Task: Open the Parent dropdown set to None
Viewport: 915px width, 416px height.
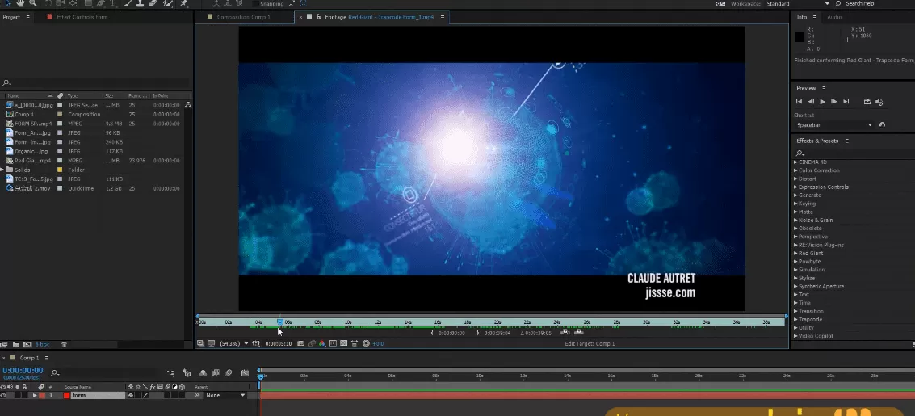Action: click(225, 396)
